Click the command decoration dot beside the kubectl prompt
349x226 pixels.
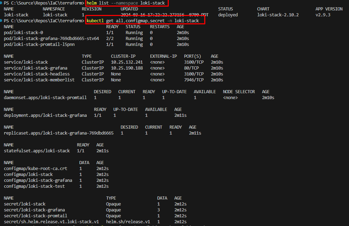point(1,21)
